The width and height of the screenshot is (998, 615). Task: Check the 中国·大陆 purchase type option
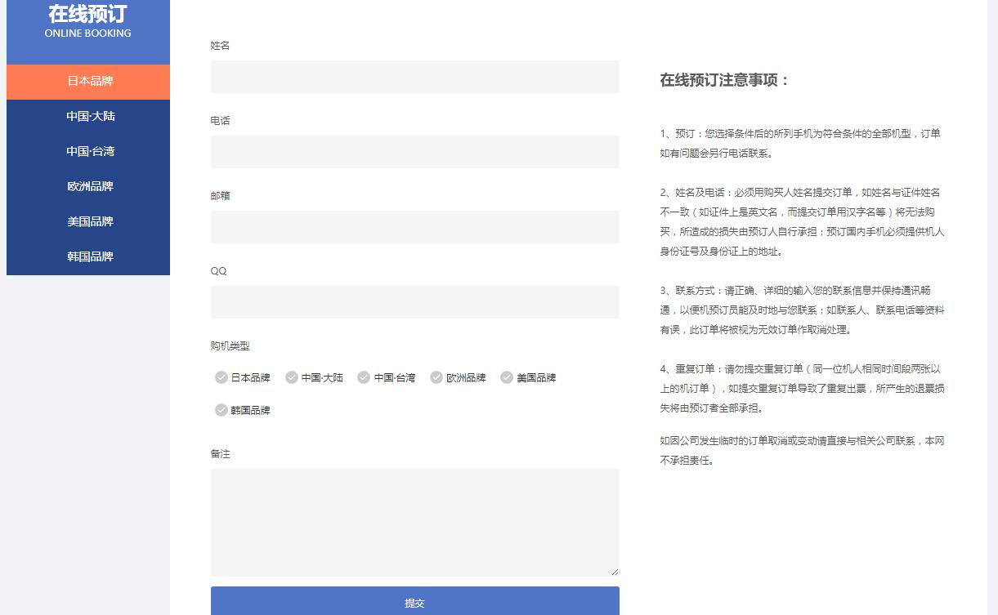[x=292, y=377]
